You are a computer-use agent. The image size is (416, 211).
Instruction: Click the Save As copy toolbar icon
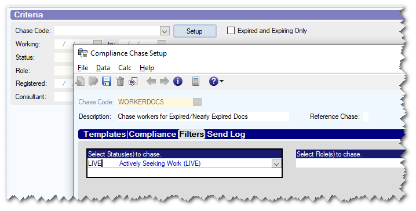93,81
